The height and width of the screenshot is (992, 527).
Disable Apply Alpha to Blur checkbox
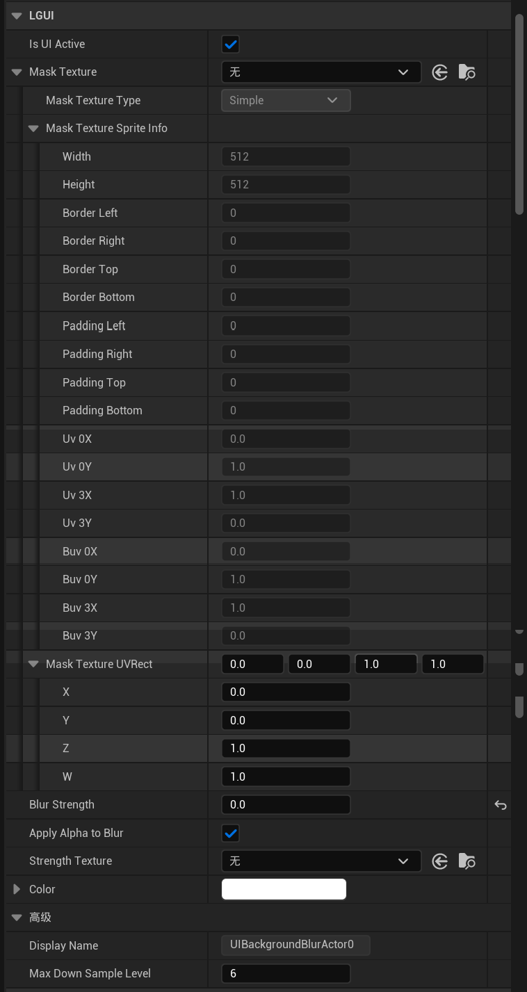(x=230, y=833)
